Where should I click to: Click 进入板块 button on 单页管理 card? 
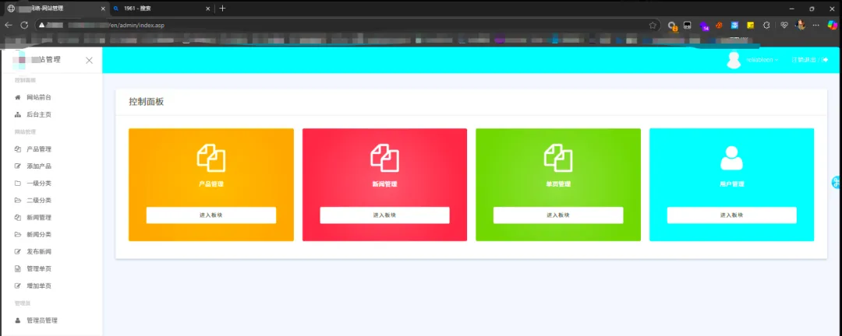(558, 215)
